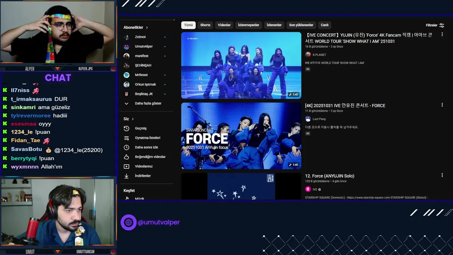Select the Canlı filter chip

coord(325,25)
